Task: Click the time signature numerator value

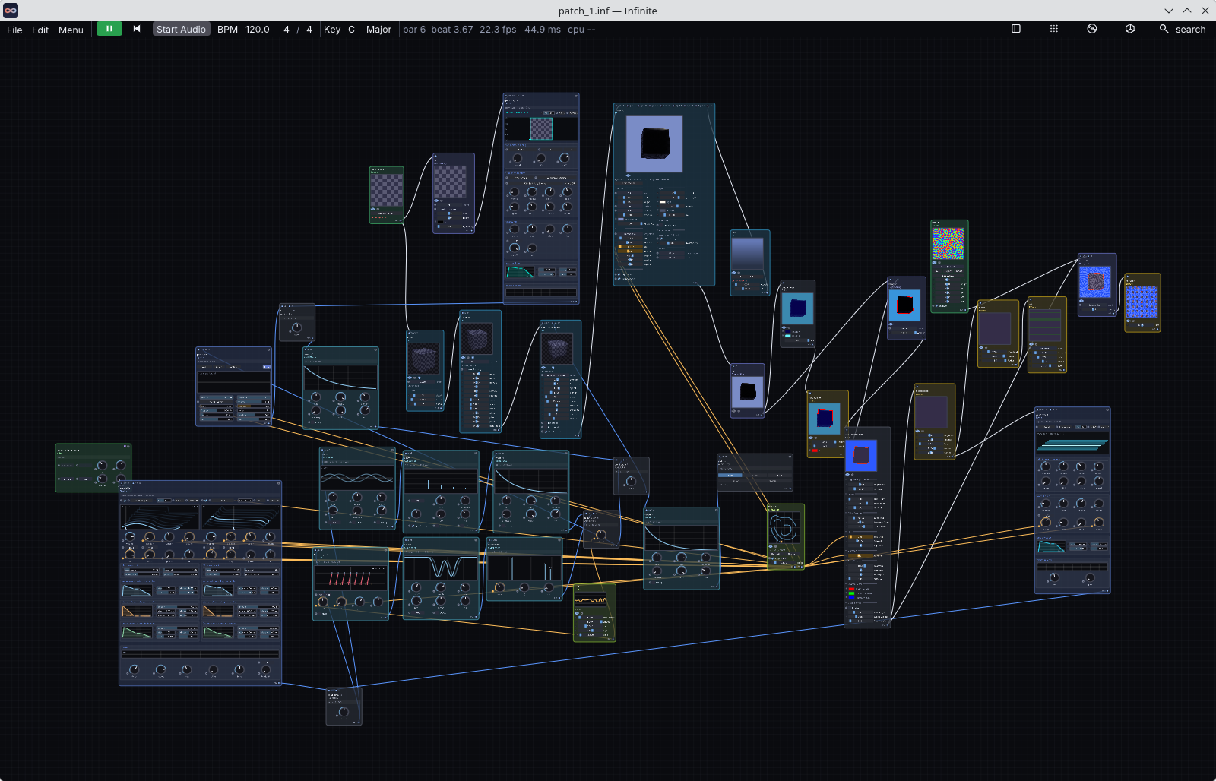Action: 287,29
